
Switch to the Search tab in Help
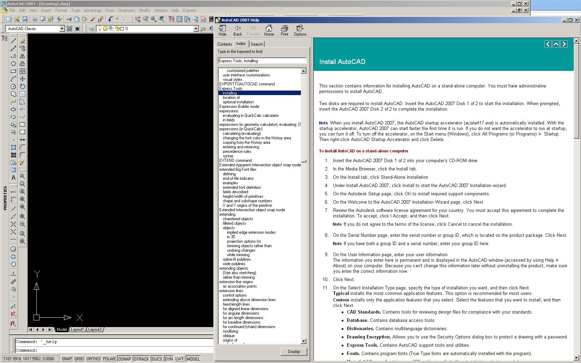[x=257, y=44]
